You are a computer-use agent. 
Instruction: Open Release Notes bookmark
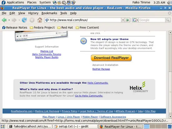[x=15, y=27]
